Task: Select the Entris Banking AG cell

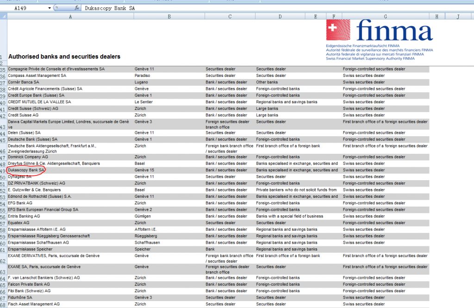Action: tap(70, 216)
